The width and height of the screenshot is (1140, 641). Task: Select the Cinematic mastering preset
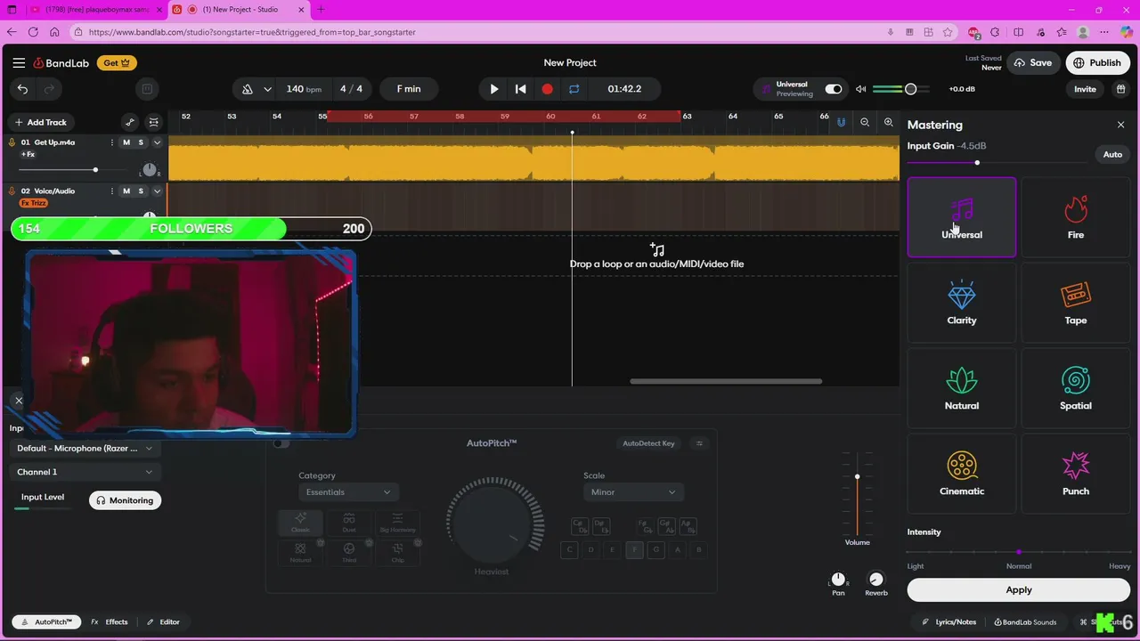coord(962,474)
